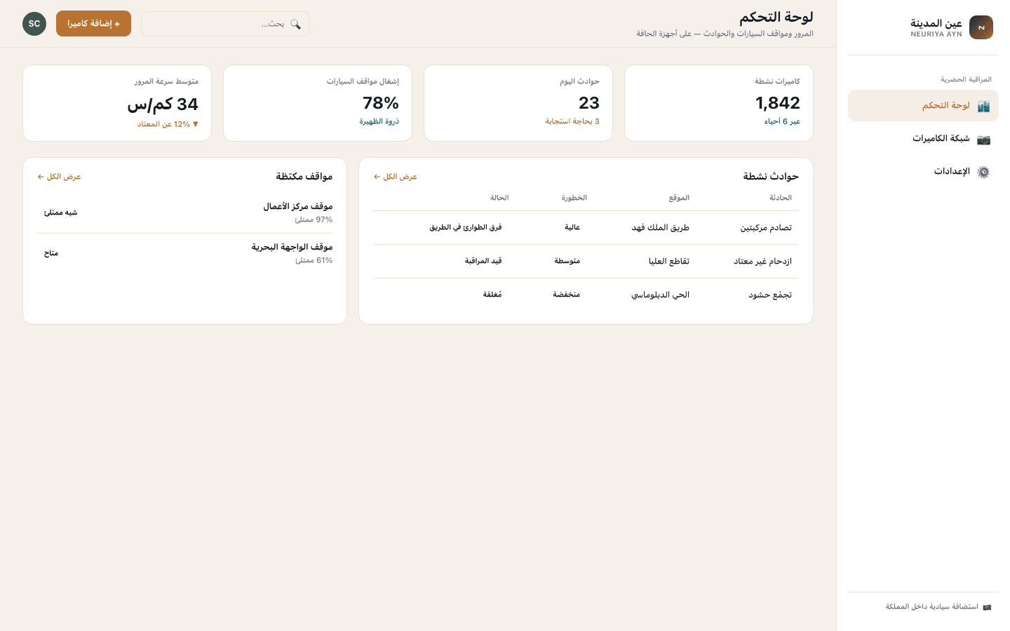1010x631 pixels.
Task: Open the SC user avatar
Action: [34, 24]
